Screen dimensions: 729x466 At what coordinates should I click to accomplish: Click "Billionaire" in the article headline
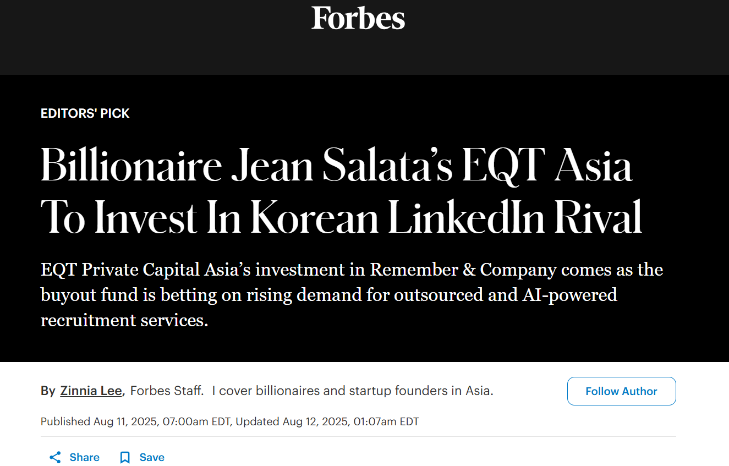click(x=131, y=166)
